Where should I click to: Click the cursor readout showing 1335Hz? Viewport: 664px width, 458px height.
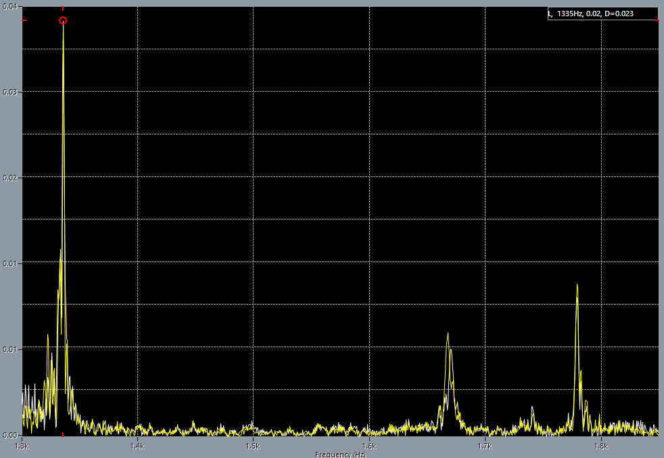pyautogui.click(x=602, y=11)
